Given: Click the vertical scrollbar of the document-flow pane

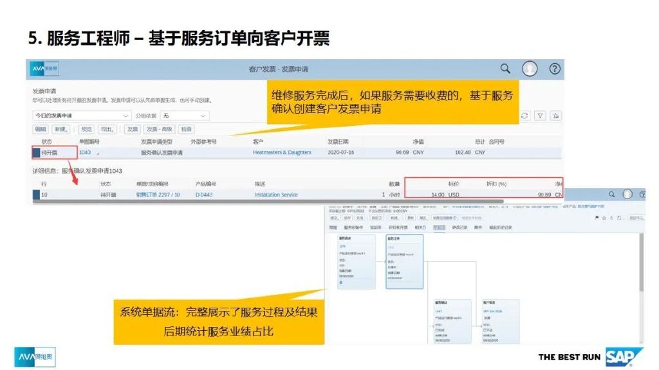Looking at the screenshot, I should coord(642,262).
